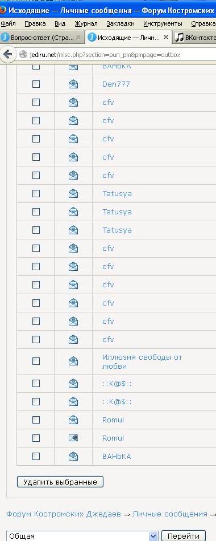The width and height of the screenshot is (216, 541).
Task: Open the Личные сообщения breadcrumb link
Action: [x=169, y=514]
